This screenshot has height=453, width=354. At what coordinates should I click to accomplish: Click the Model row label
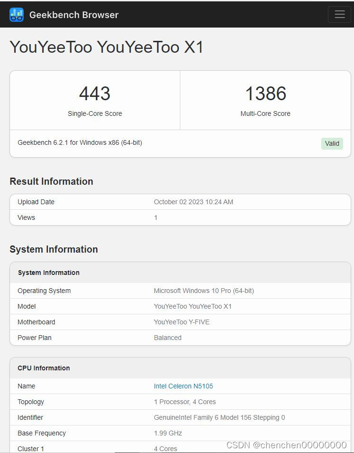(27, 306)
